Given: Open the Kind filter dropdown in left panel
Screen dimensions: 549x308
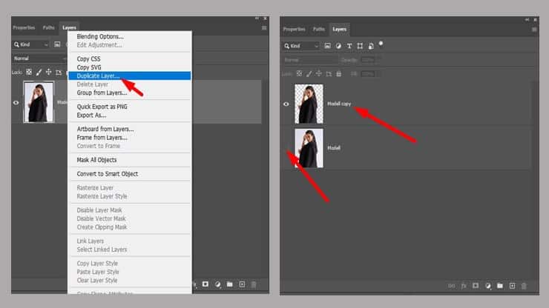Looking at the screenshot, I should (x=30, y=44).
